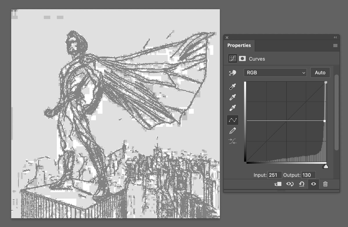The height and width of the screenshot is (227, 348).
Task: Enable edit points curve mode
Action: 233,120
